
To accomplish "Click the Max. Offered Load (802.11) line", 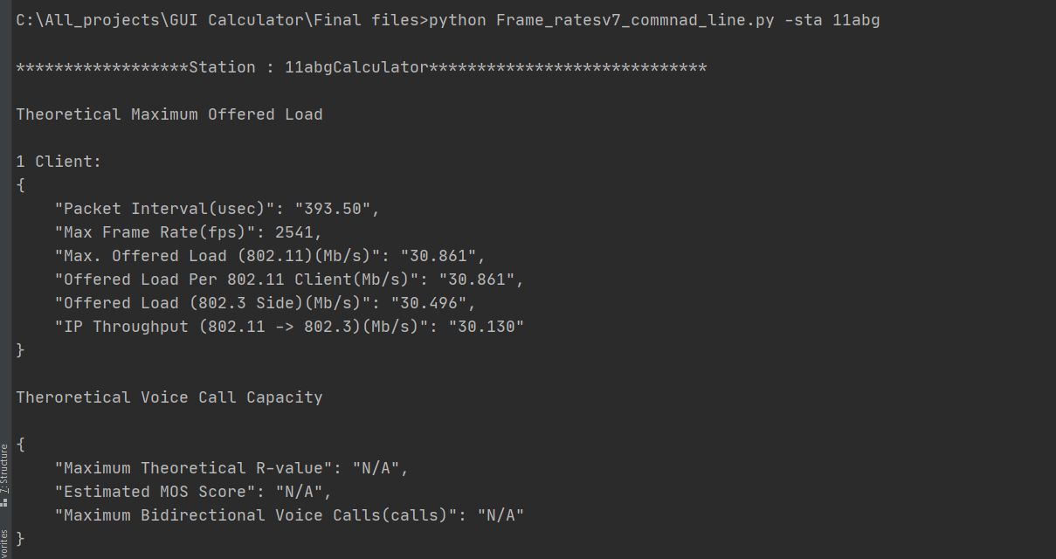I will click(270, 256).
